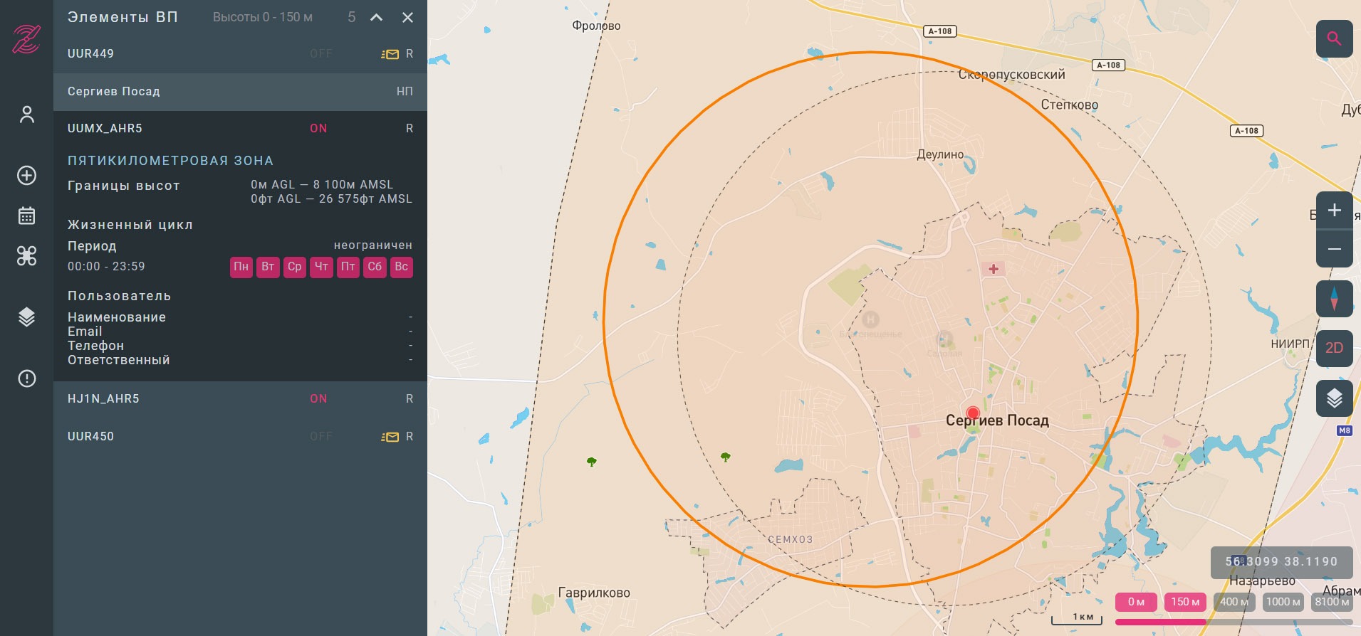Click the compass north arrow button
The image size is (1361, 636).
tap(1335, 298)
